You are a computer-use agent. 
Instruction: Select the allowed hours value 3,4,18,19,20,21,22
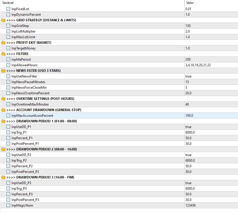click(x=198, y=65)
